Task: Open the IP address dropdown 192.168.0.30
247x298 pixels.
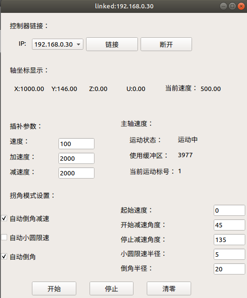Action: [58, 44]
